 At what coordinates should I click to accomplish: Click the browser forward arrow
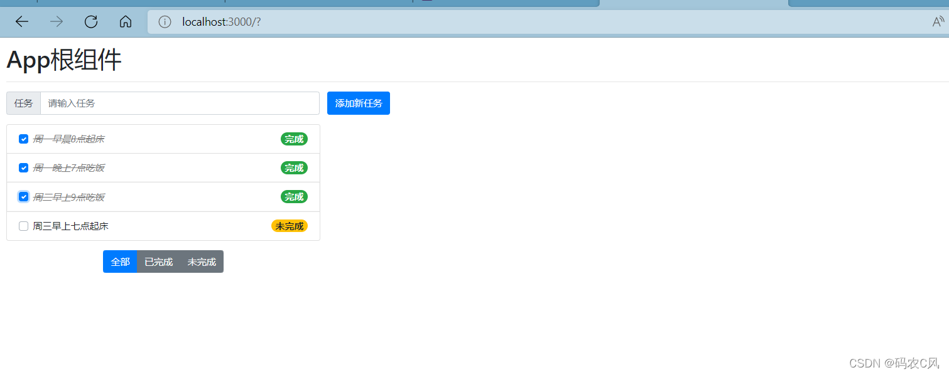click(57, 22)
